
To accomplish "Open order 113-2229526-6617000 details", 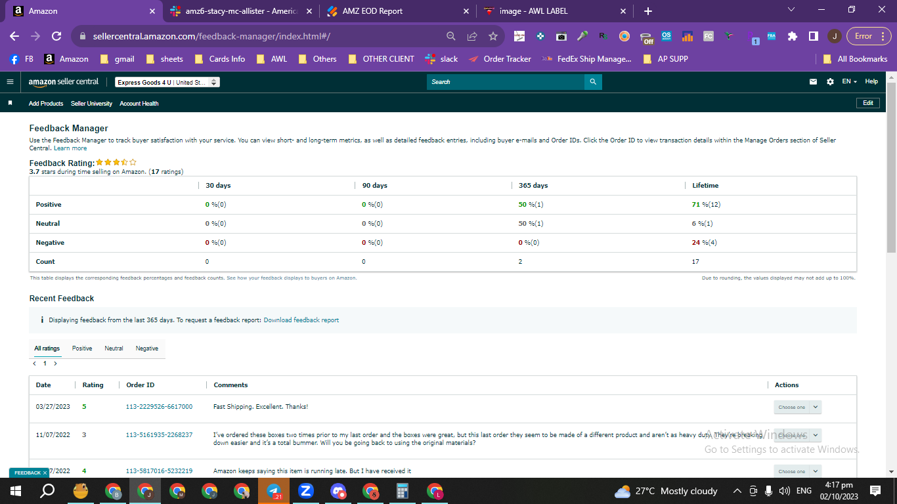I will tap(159, 407).
